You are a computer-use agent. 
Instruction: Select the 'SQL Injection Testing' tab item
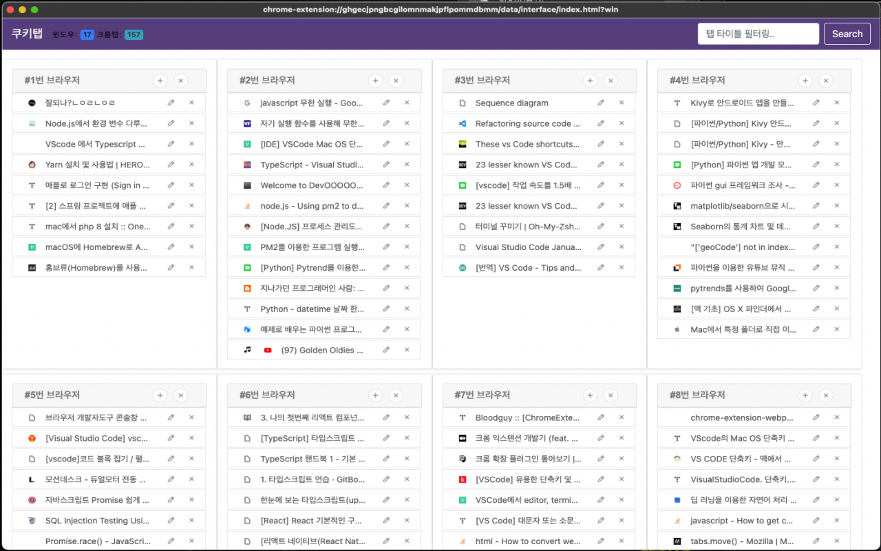(97, 521)
